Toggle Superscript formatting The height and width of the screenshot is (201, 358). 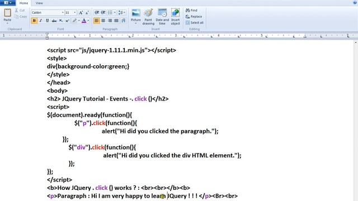click(67, 21)
